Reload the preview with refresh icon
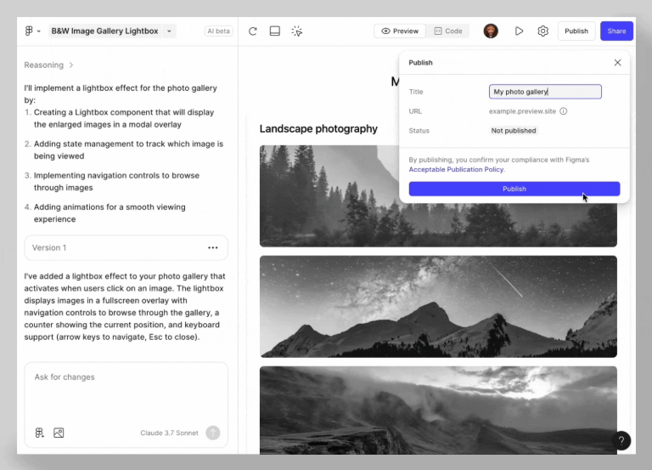This screenshot has width=652, height=470. click(253, 31)
